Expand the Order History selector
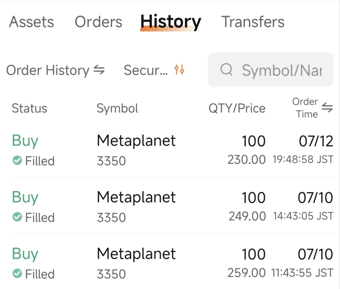Image resolution: width=340 pixels, height=289 pixels. [55, 70]
